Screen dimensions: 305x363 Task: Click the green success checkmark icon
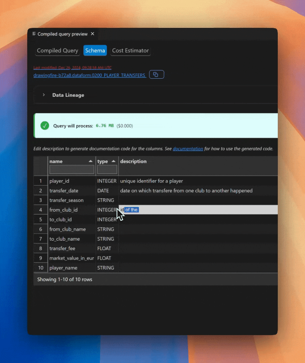coord(45,126)
